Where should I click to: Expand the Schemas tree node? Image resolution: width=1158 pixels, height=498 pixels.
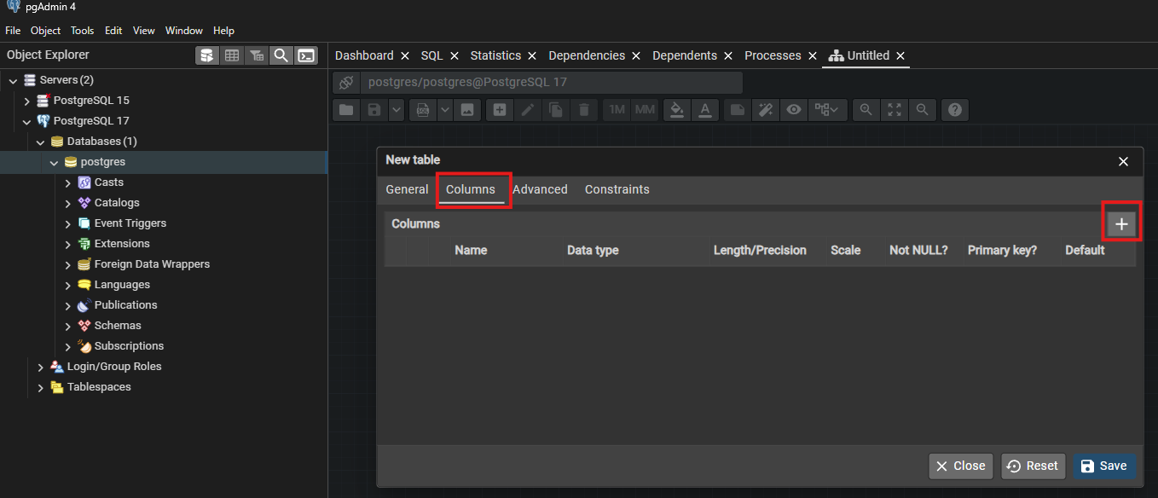tap(68, 326)
